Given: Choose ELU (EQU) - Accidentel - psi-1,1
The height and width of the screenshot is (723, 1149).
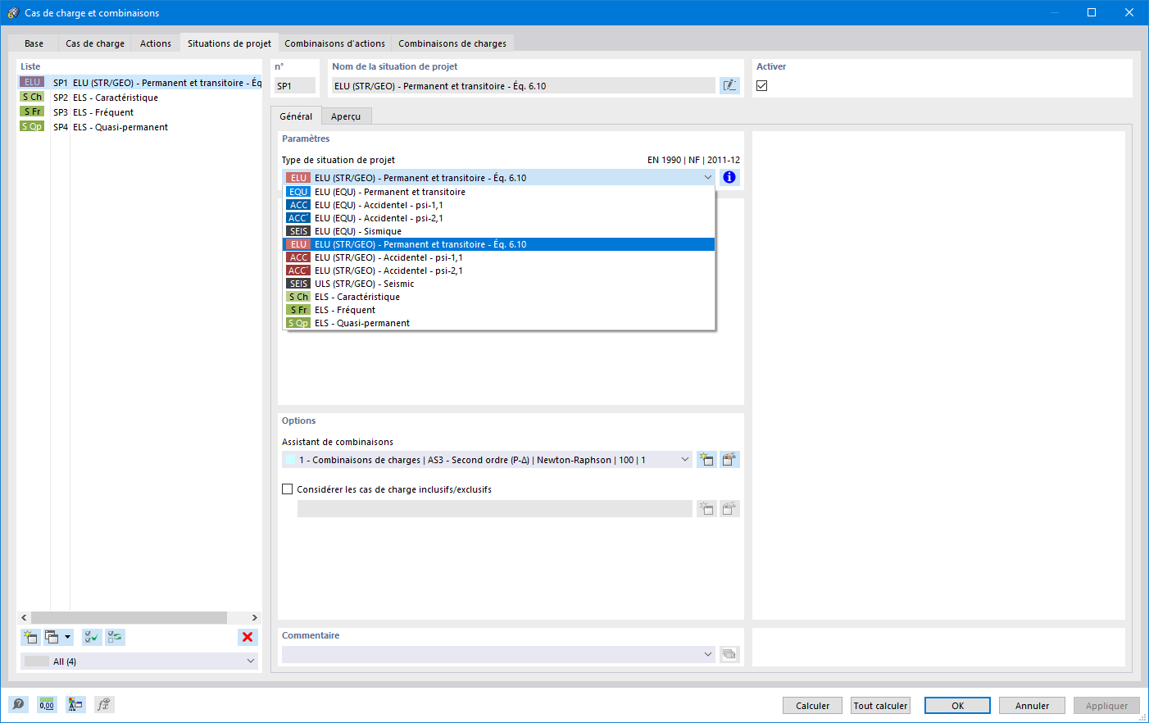Looking at the screenshot, I should (498, 205).
